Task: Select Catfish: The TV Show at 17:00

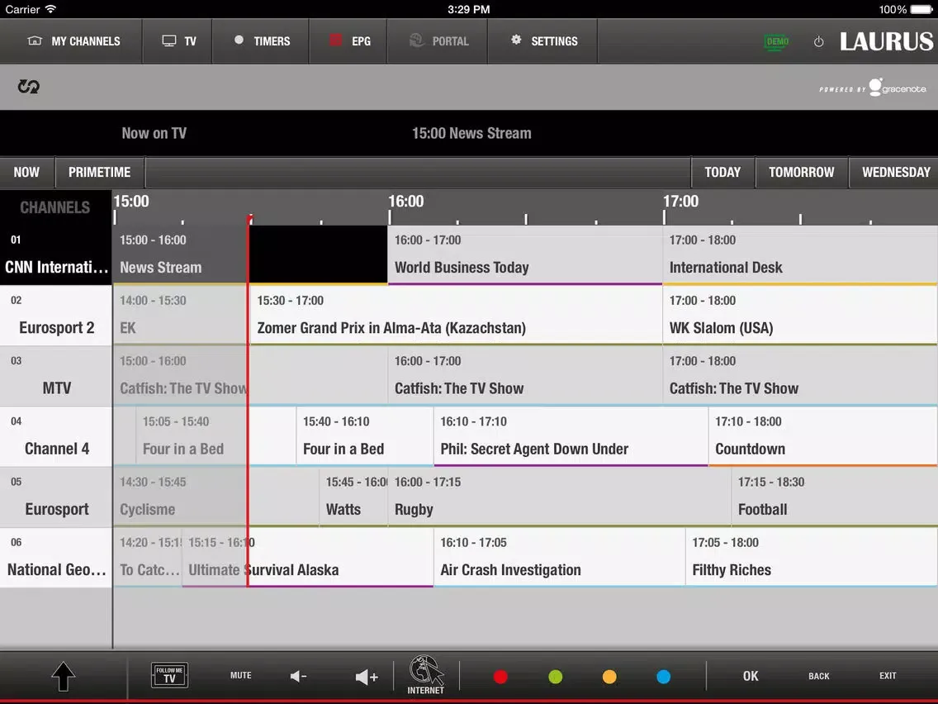Action: tap(800, 376)
